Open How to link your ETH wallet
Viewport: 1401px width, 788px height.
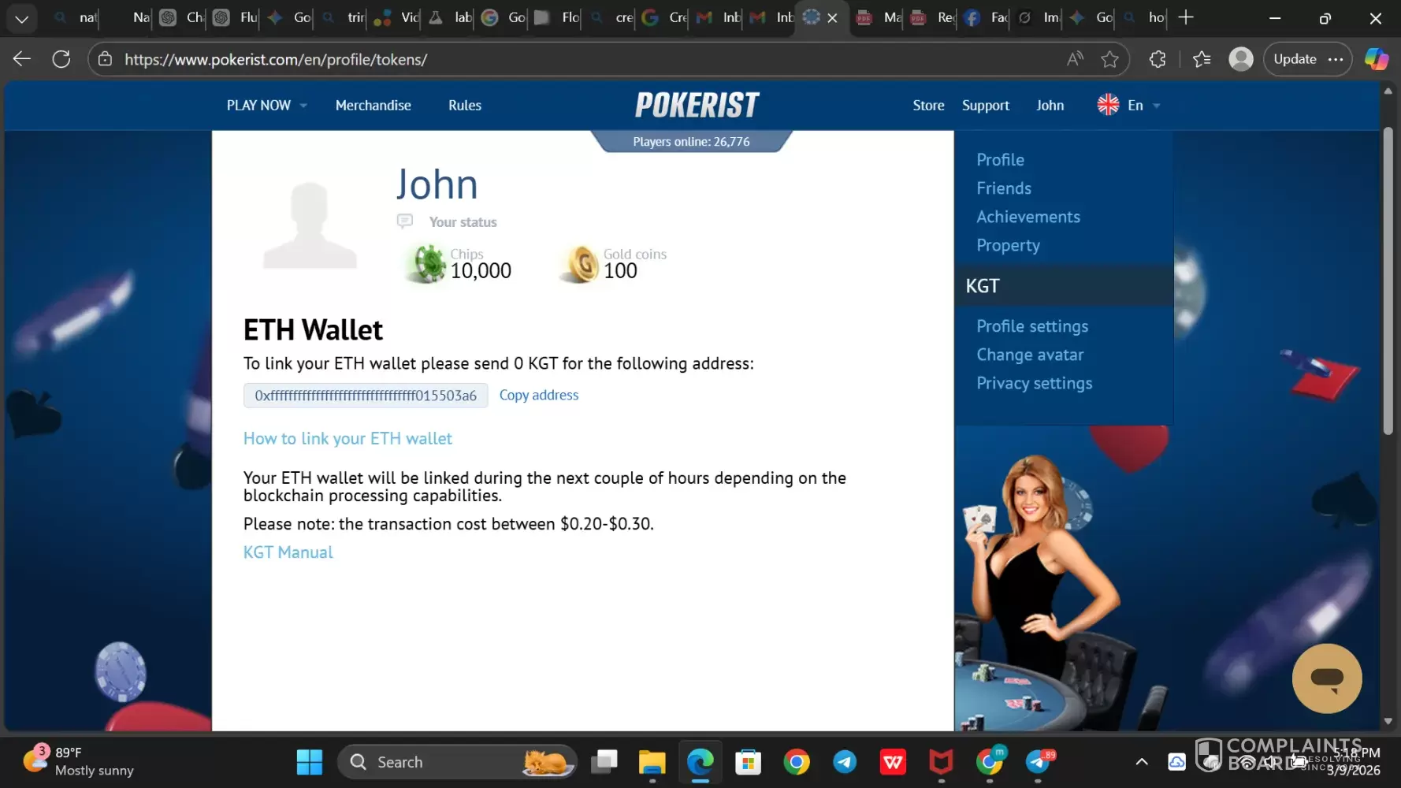(x=347, y=439)
